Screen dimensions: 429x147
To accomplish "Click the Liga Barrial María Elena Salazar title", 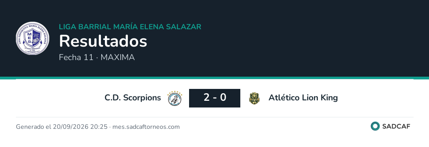I will coord(130,27).
